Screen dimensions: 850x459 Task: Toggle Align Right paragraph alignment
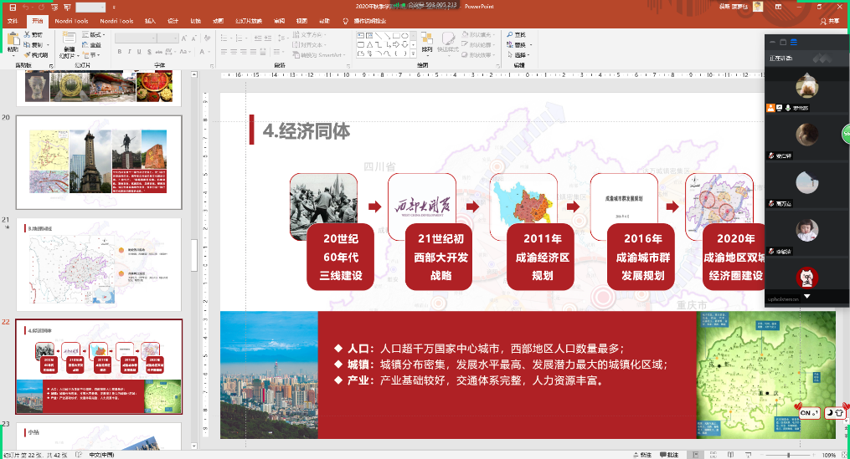(x=244, y=52)
